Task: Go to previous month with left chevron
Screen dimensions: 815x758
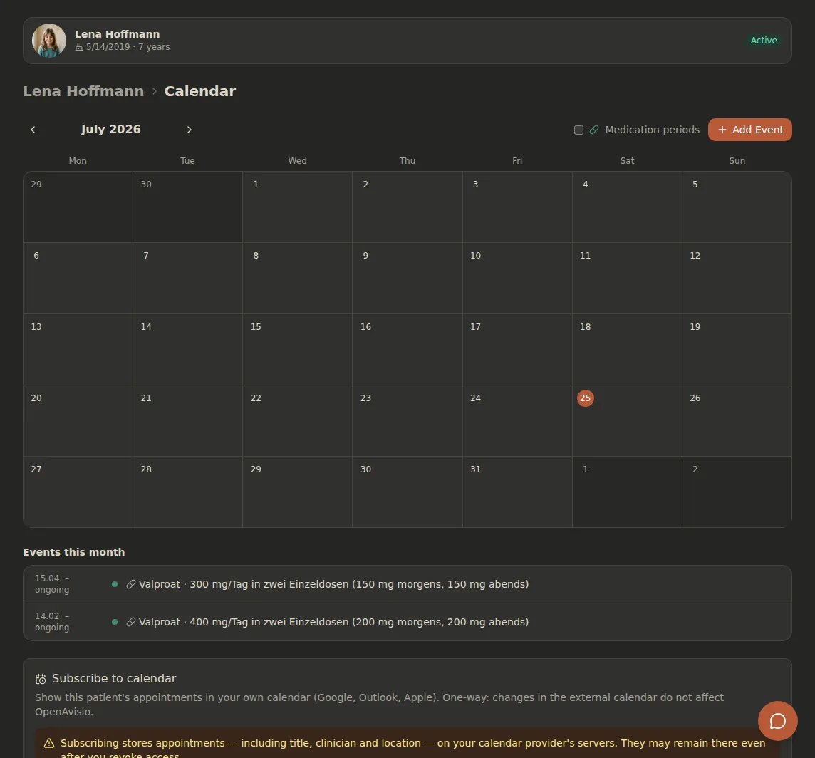Action: [x=33, y=130]
